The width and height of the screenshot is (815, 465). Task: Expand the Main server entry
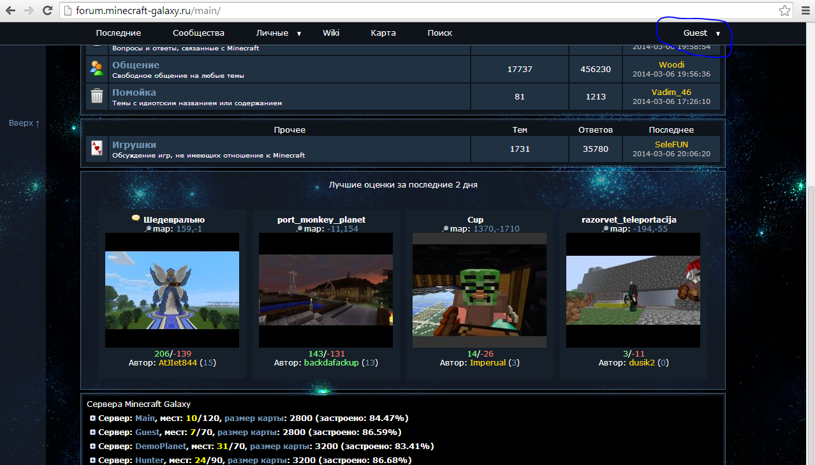point(93,418)
